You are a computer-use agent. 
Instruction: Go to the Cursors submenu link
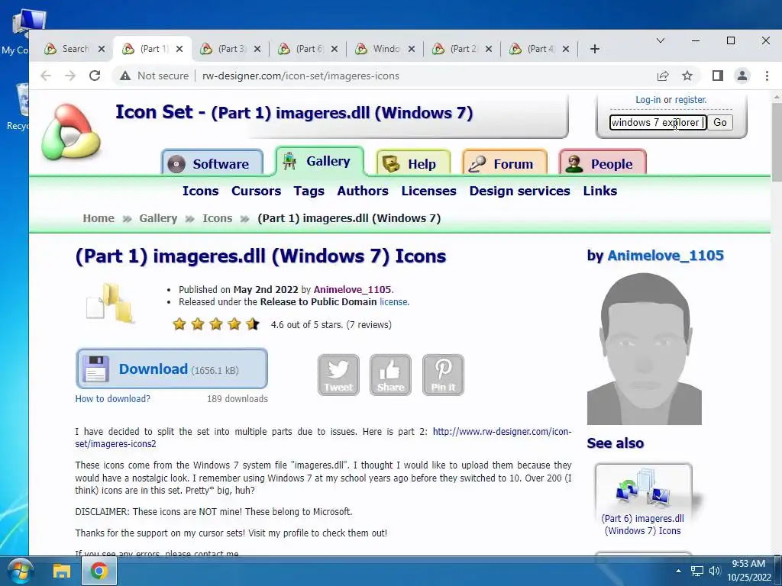257,191
